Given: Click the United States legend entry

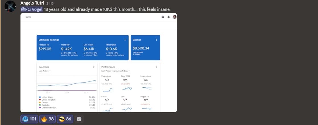Looking at the screenshot, I should 47,97.
